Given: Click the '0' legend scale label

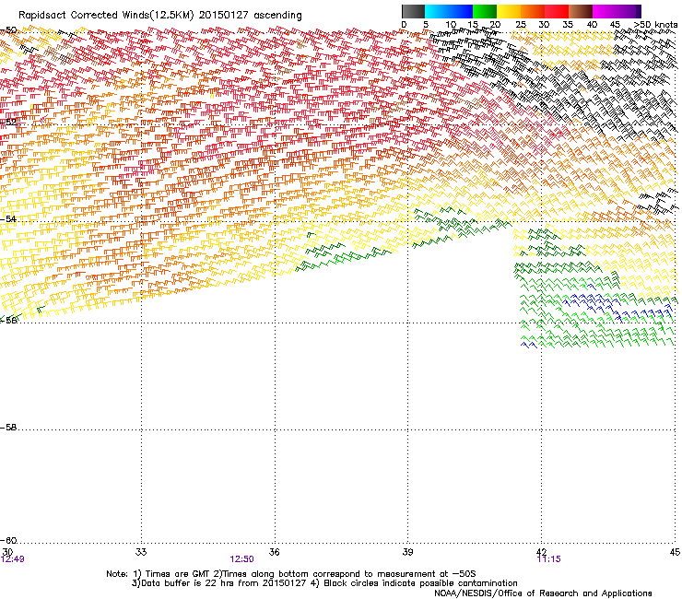Looking at the screenshot, I should click(404, 25).
